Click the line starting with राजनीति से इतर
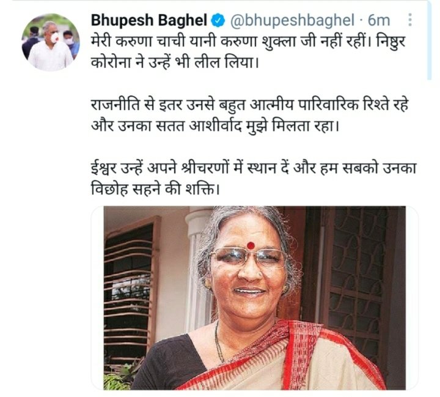440x397 pixels. [x=249, y=105]
